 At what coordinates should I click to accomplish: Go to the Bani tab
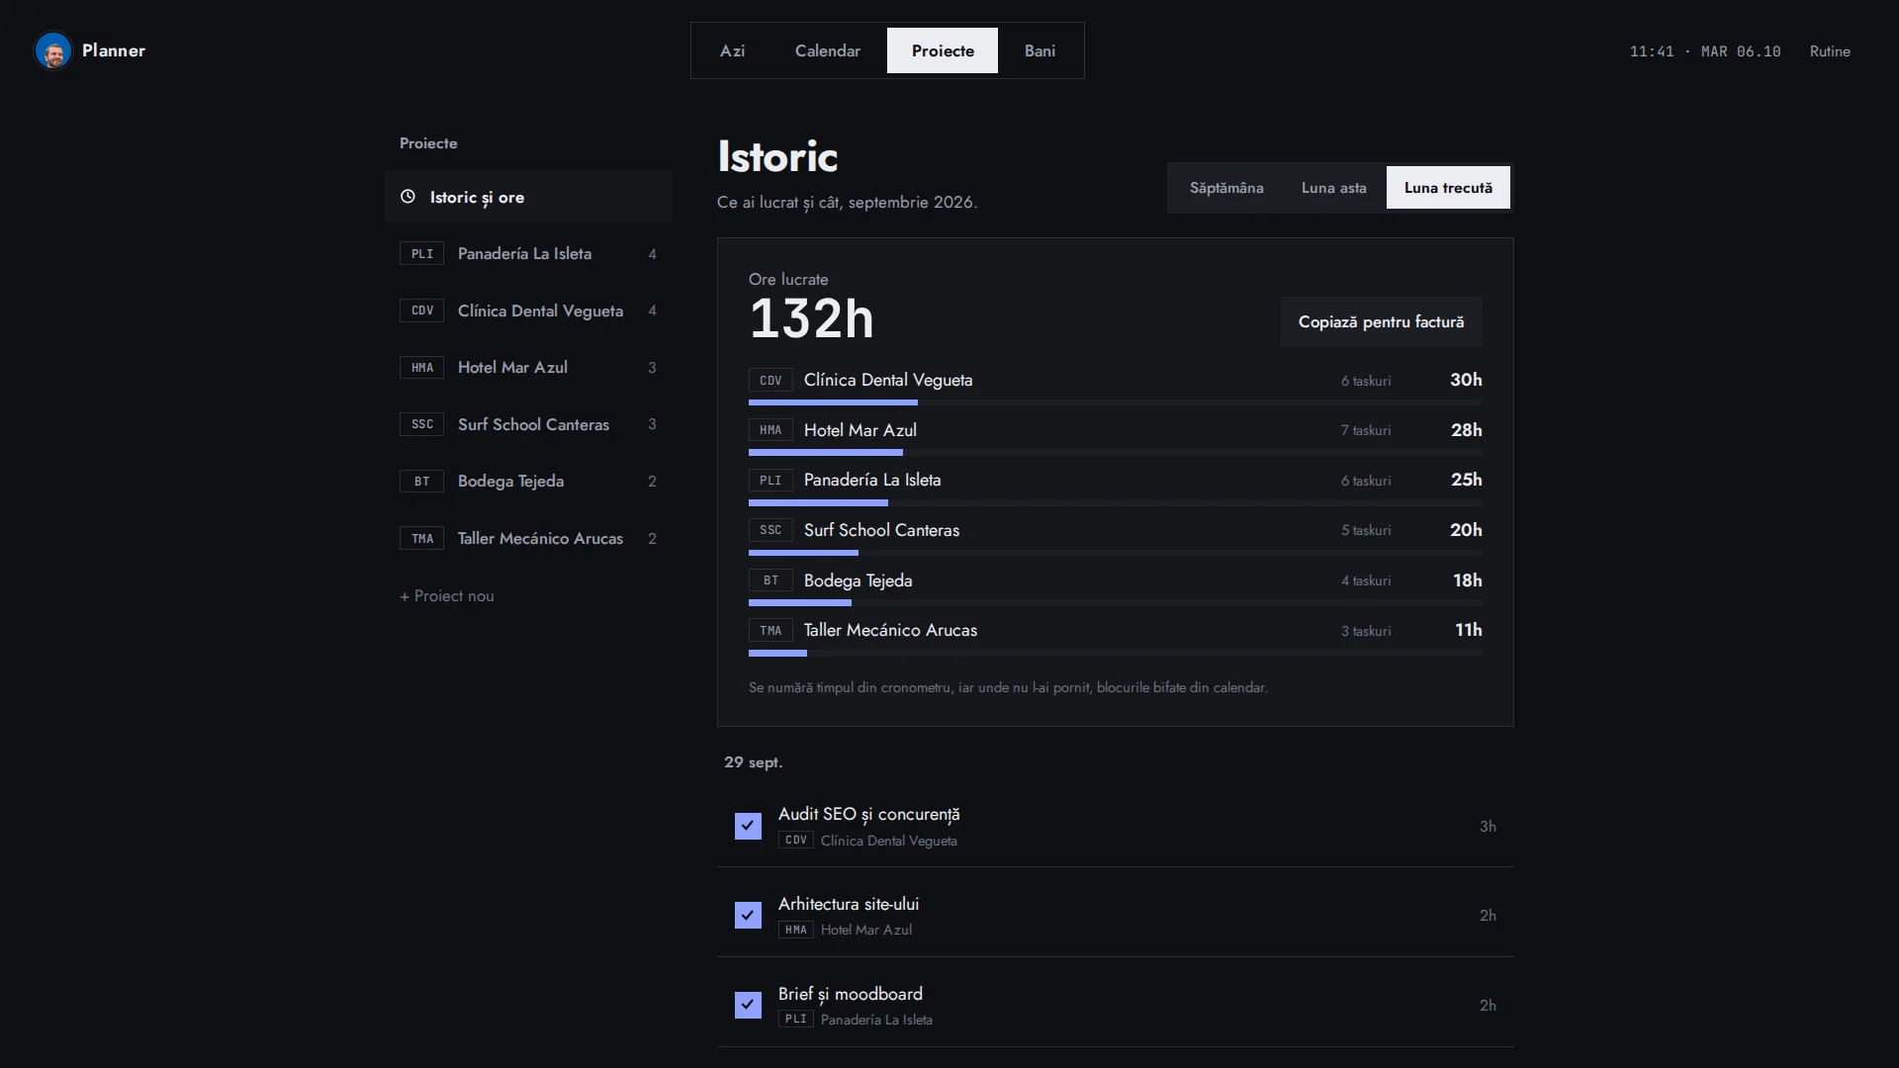1040,50
